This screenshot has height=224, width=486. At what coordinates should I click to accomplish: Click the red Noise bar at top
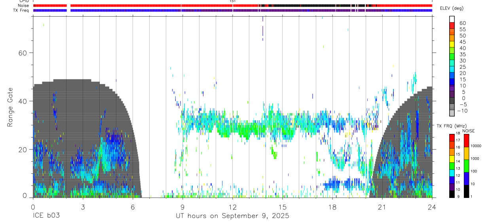tap(232, 6)
